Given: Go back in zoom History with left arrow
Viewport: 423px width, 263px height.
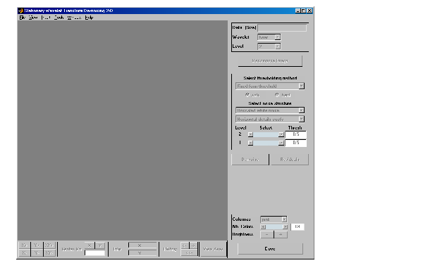Looking at the screenshot, I should coord(184,245).
